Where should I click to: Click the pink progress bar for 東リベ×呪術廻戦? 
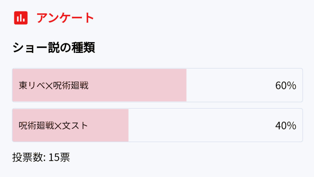click(99, 85)
